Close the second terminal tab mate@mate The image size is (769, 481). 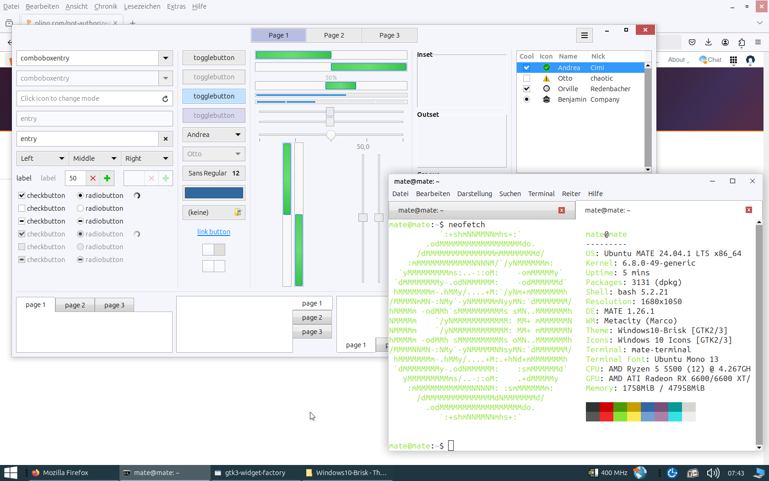(749, 210)
